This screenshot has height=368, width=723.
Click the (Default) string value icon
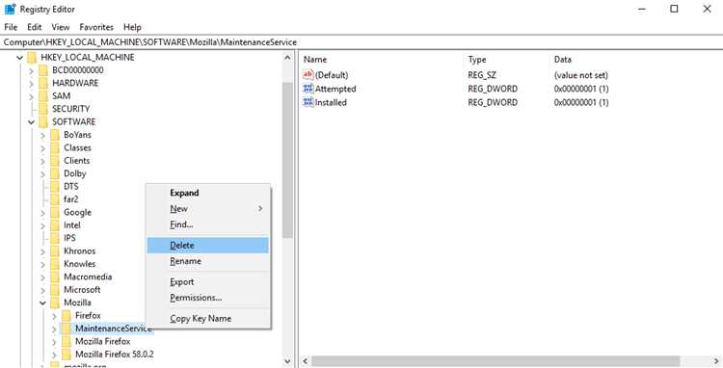tap(308, 74)
